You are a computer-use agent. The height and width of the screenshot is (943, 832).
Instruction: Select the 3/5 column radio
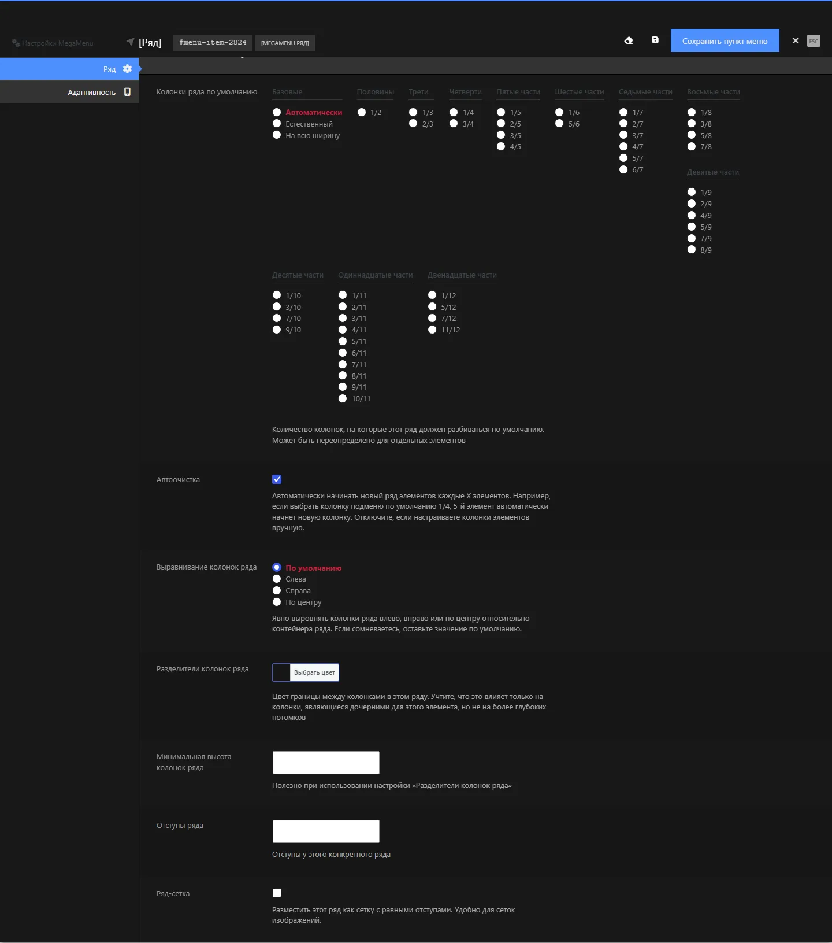pyautogui.click(x=501, y=135)
